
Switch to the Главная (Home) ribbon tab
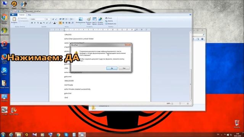coord(22,15)
